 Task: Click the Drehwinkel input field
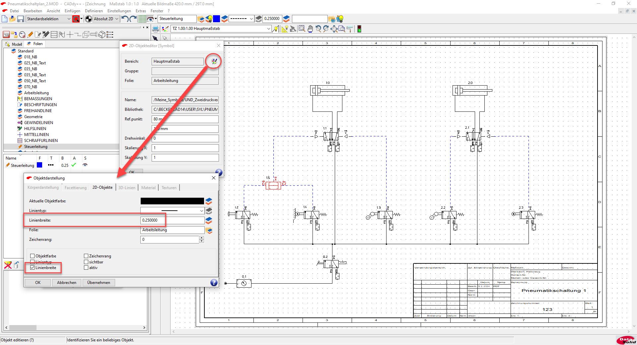coord(185,138)
